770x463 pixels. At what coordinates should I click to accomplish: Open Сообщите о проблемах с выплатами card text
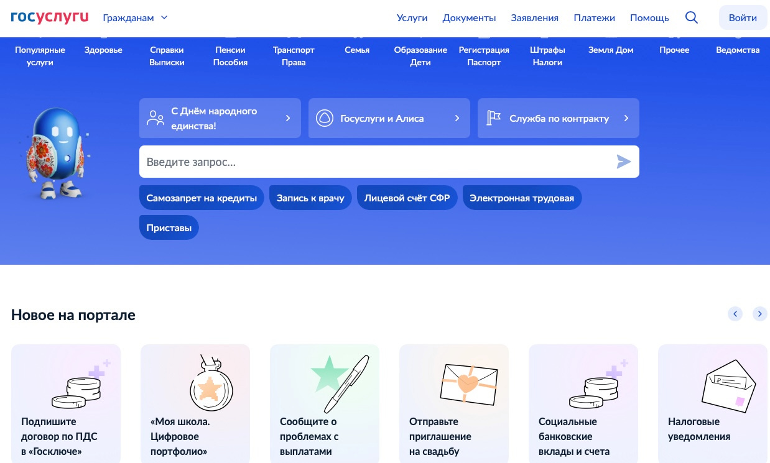(309, 436)
